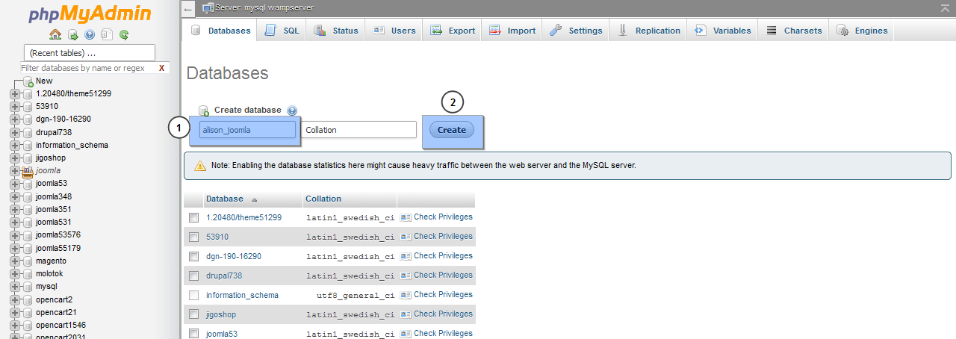956x339 pixels.
Task: Click the database icon beside opencart2 in the tree
Action: click(x=28, y=299)
